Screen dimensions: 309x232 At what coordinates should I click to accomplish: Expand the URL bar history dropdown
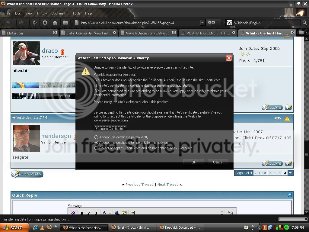coord(202,23)
